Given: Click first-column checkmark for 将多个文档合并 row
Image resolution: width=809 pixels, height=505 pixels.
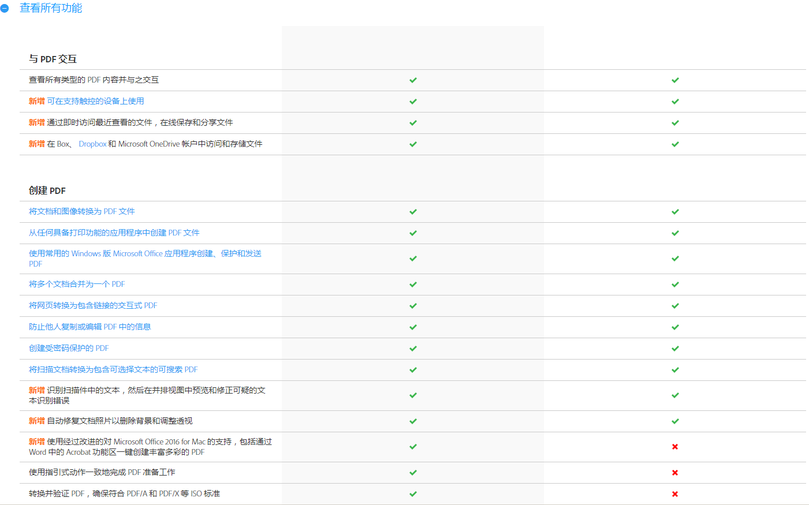Looking at the screenshot, I should [x=413, y=285].
